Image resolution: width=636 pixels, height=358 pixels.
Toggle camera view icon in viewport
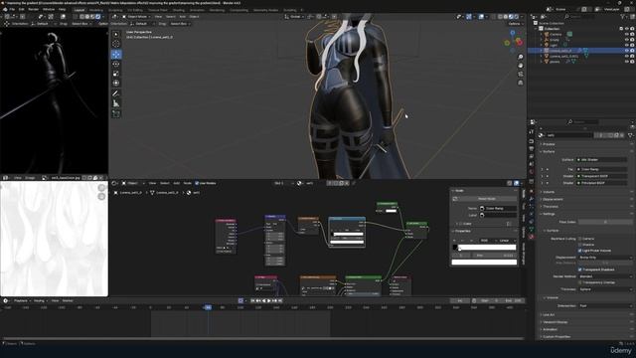[521, 75]
